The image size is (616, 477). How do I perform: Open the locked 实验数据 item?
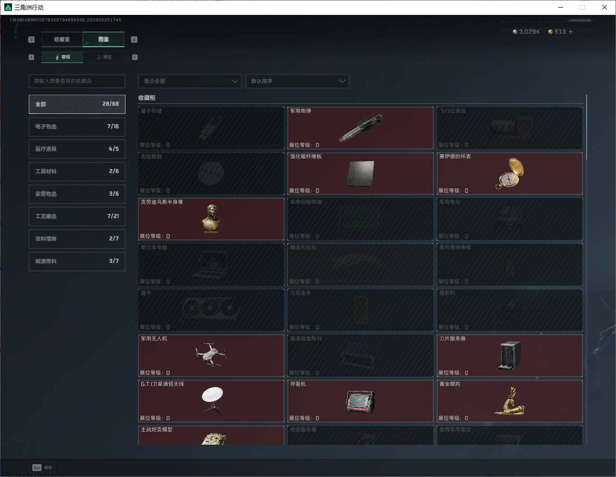211,174
